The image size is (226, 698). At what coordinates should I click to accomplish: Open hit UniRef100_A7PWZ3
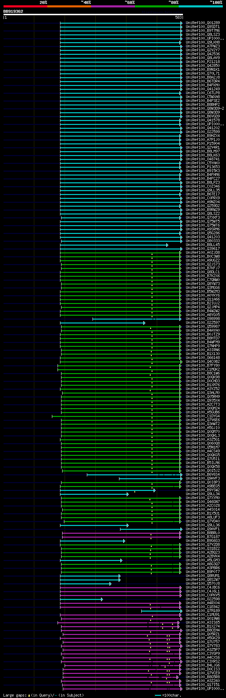point(203,46)
